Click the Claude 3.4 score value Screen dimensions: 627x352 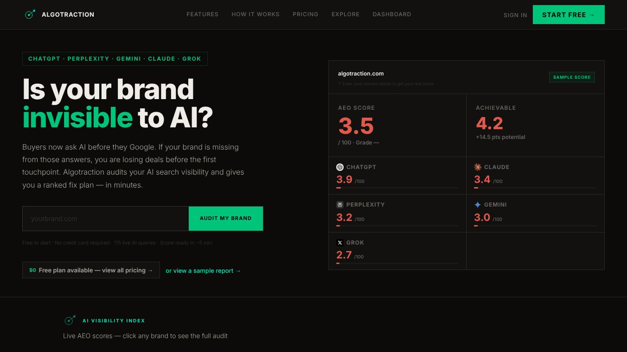pyautogui.click(x=482, y=180)
